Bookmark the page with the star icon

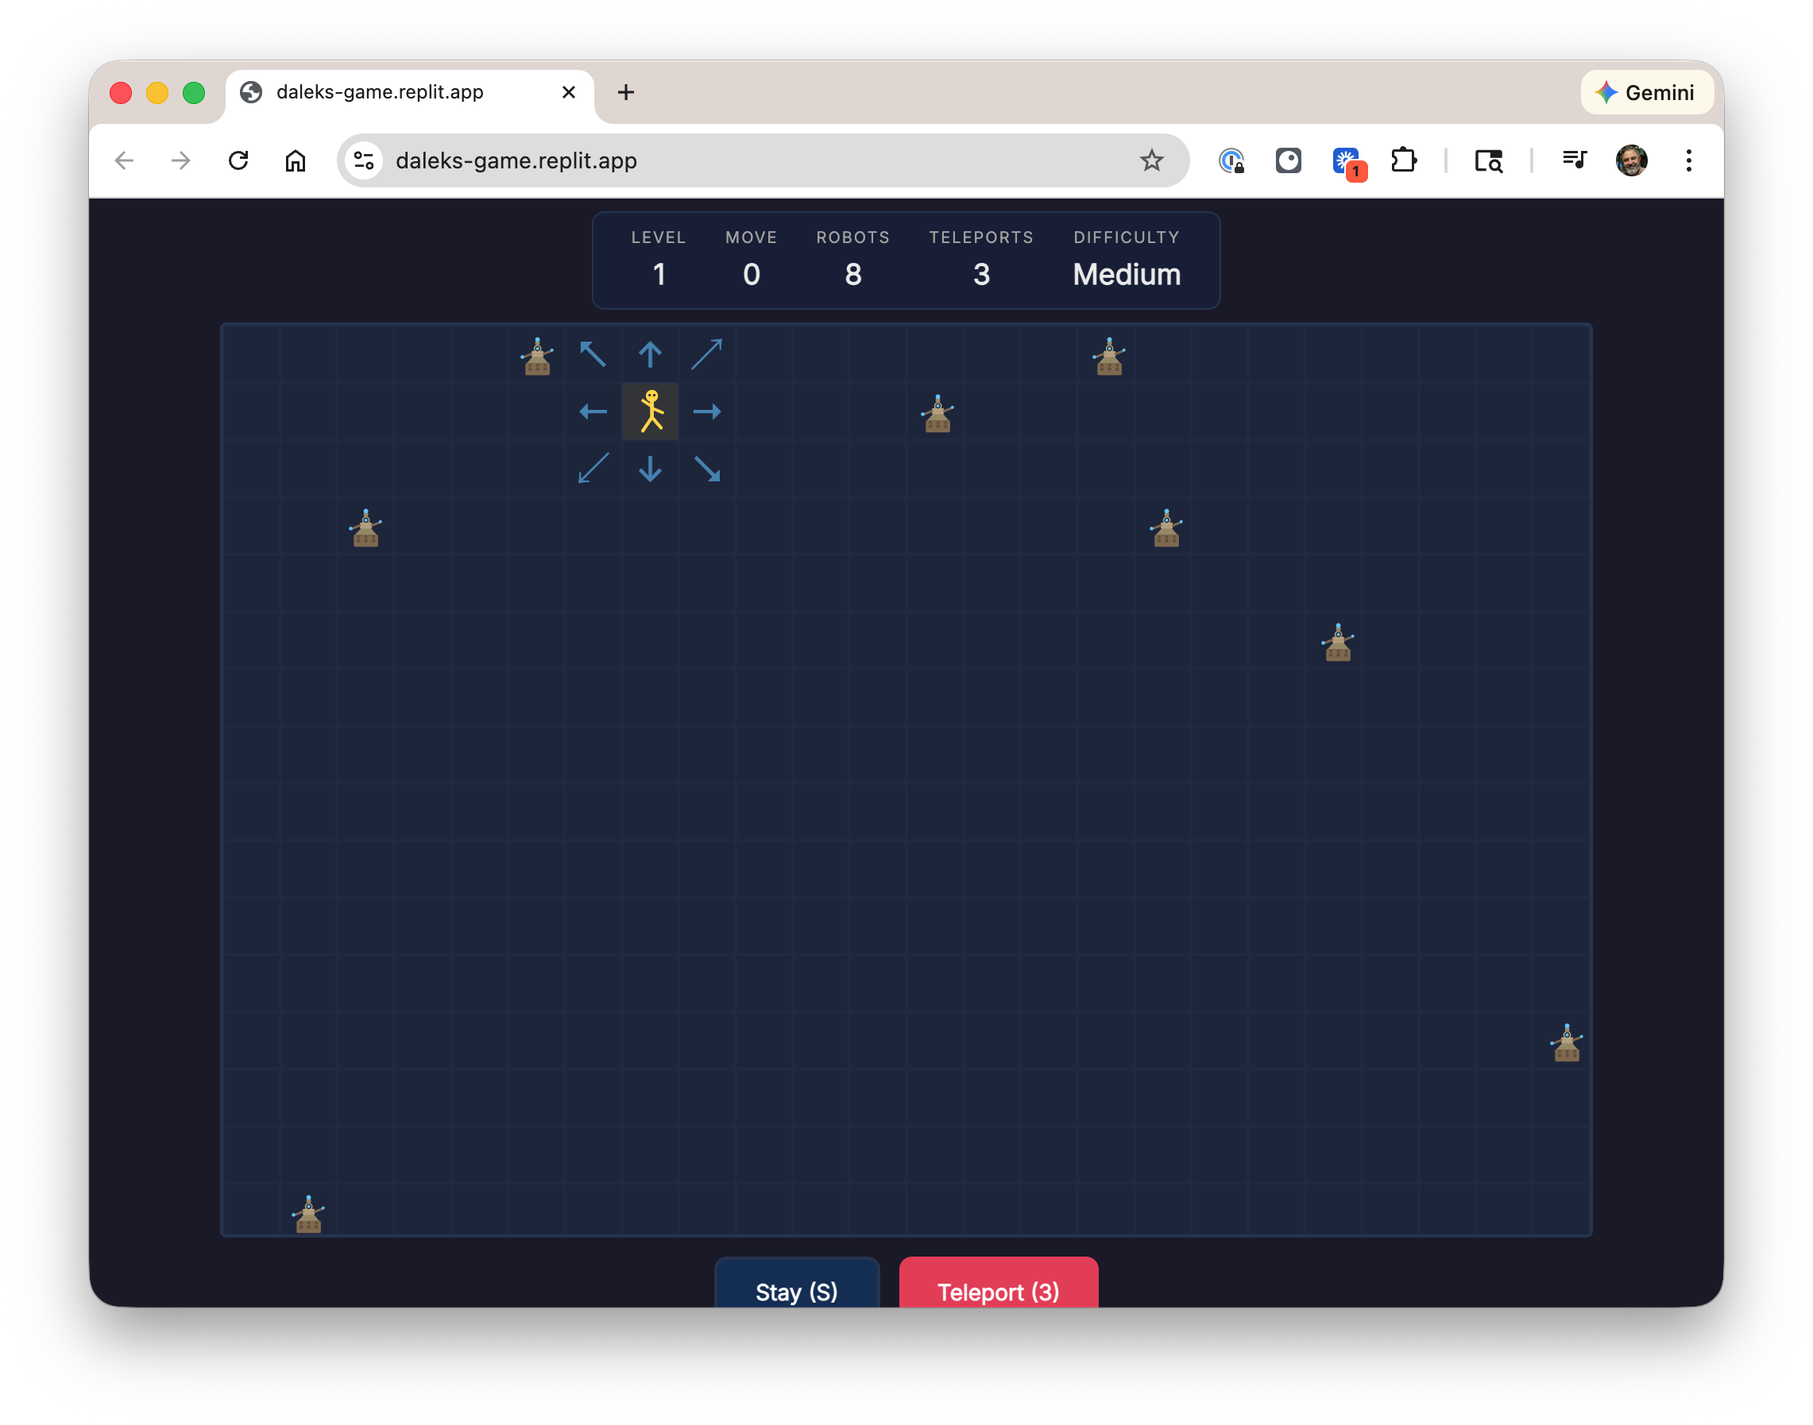tap(1152, 160)
